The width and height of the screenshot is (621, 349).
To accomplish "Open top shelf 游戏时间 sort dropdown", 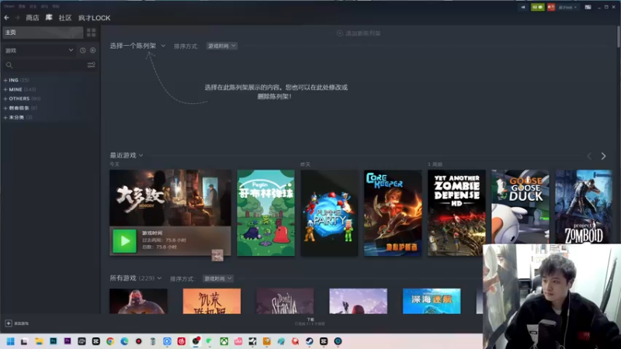I will click(222, 46).
